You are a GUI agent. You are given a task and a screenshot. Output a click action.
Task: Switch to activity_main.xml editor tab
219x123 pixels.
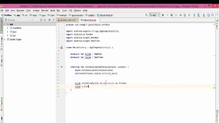[68, 20]
